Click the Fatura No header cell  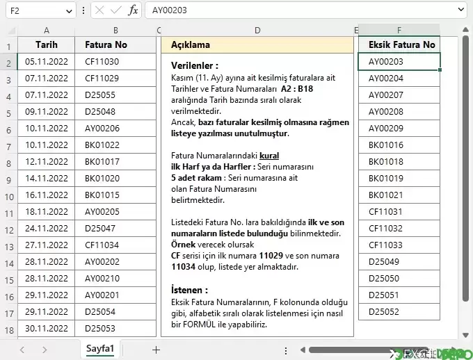click(x=115, y=45)
